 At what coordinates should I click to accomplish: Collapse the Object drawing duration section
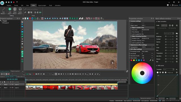coord(131,36)
